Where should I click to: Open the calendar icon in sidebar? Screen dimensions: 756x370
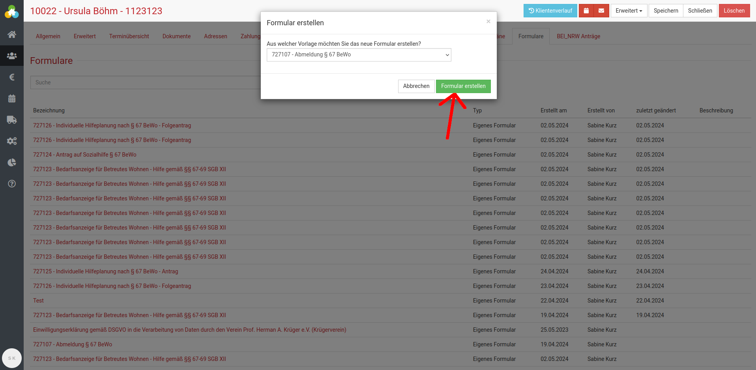[x=12, y=99]
